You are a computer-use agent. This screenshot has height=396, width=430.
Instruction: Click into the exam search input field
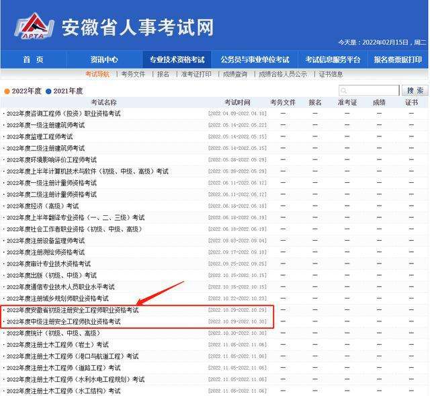374,91
